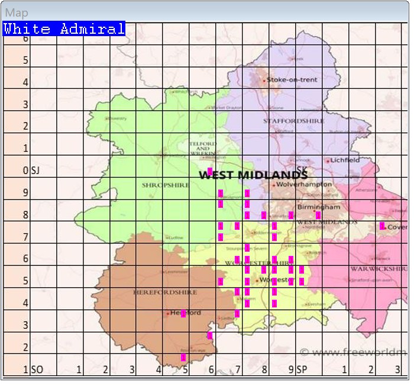Select the SO grid reference label
Image resolution: width=414 pixels, height=385 pixels.
click(37, 370)
